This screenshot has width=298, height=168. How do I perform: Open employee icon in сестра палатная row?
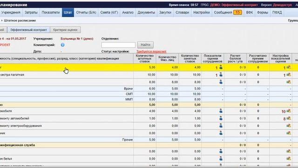point(221,75)
